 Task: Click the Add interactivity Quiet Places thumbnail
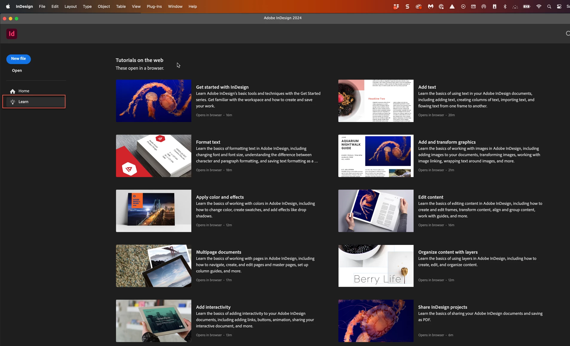point(154,321)
